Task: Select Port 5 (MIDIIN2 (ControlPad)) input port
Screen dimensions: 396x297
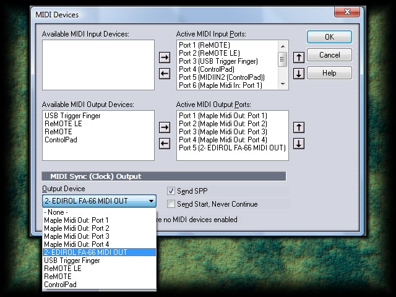Action: tap(227, 77)
